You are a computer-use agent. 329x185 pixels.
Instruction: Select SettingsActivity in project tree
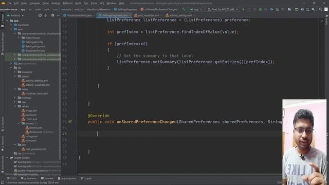pyautogui.click(x=34, y=42)
